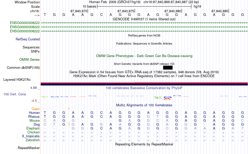Click the GTEx Gene Expression track title
248x154 pixels.
[144, 72]
